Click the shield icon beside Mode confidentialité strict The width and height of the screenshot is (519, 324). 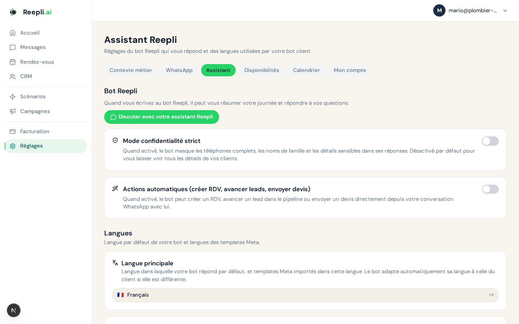coord(115,140)
